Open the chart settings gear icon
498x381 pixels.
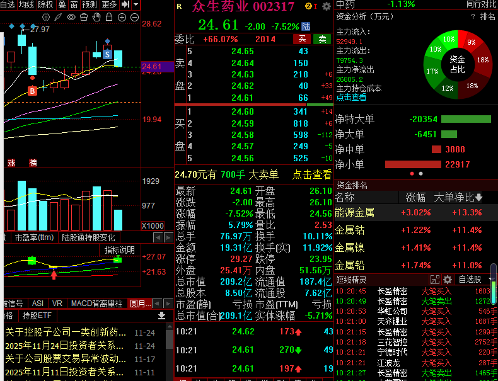46,17
